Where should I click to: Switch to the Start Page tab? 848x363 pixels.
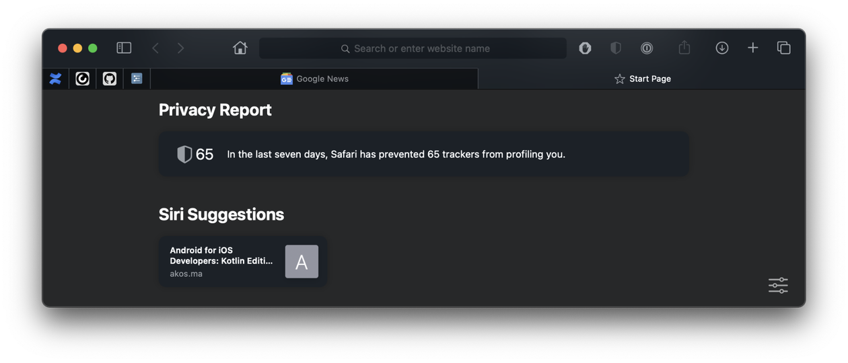642,79
